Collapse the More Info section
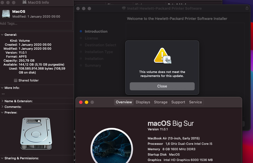Screen dimensions: 253x163 [x=2, y=88]
